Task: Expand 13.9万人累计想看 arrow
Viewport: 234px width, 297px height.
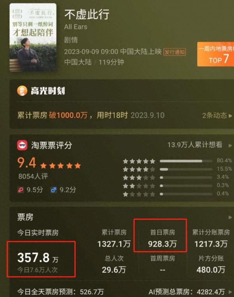Action: 230,146
